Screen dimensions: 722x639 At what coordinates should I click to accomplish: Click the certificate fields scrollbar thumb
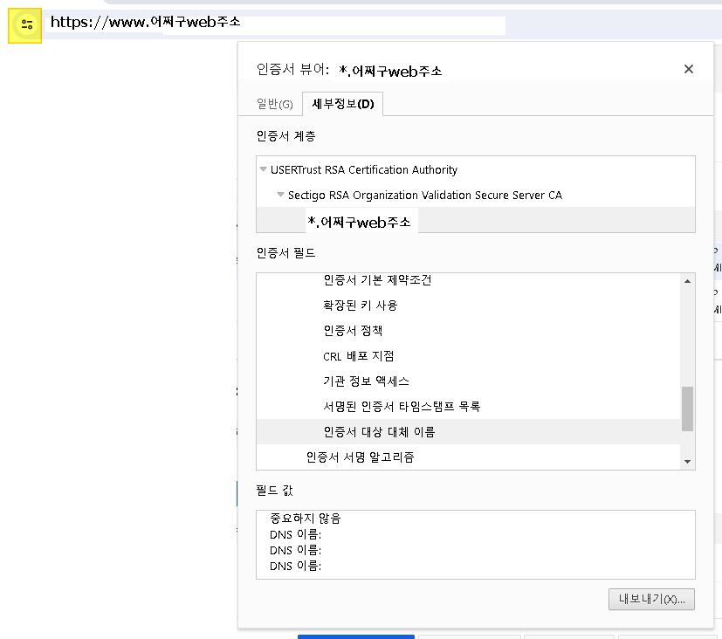687,409
